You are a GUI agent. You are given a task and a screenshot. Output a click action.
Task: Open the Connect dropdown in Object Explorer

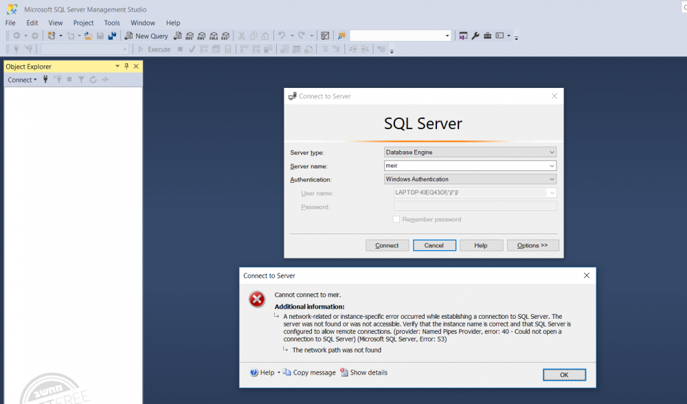pos(22,80)
